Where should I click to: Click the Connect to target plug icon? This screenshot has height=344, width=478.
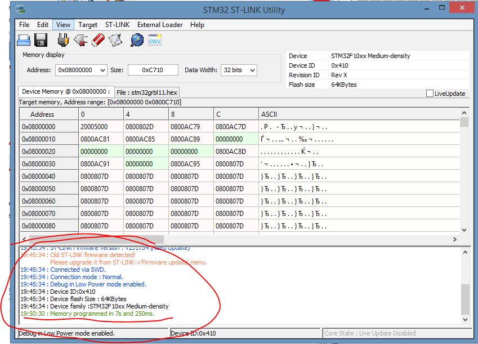point(64,40)
